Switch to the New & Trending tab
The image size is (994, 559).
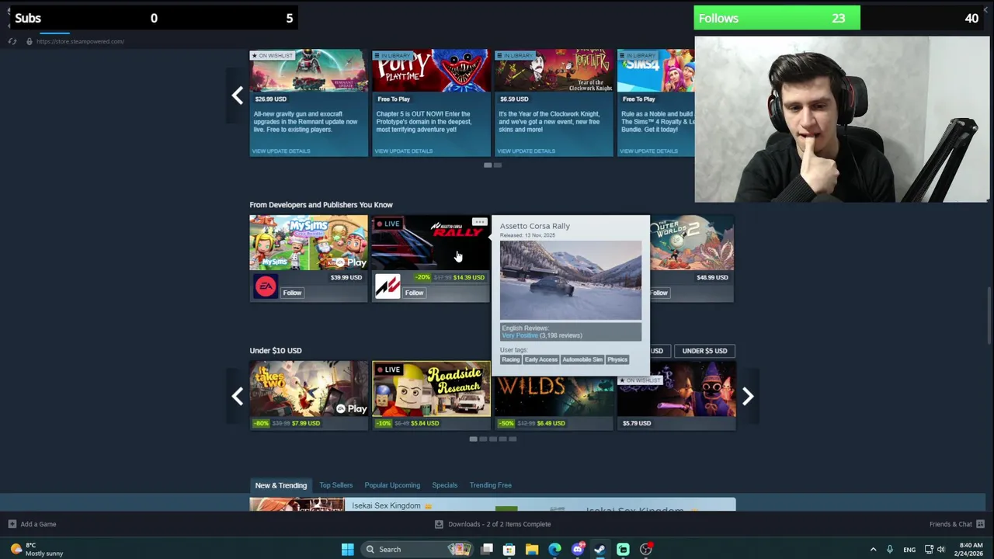281,485
